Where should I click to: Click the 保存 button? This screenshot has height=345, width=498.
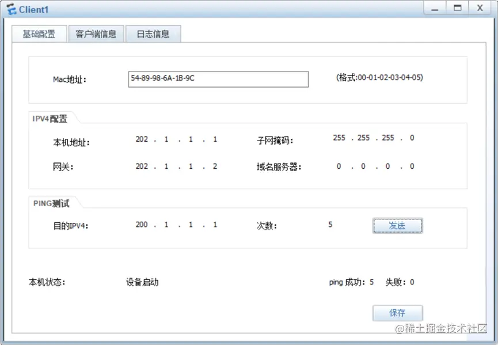(397, 313)
